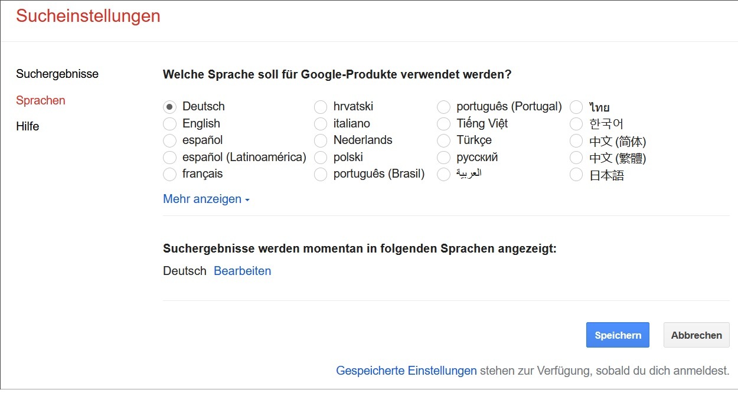This screenshot has height=393, width=738.
Task: Select Nederlands
Action: click(x=321, y=140)
